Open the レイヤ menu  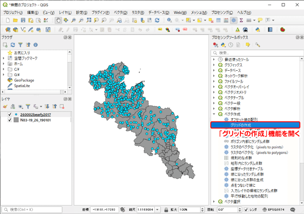(x=65, y=13)
